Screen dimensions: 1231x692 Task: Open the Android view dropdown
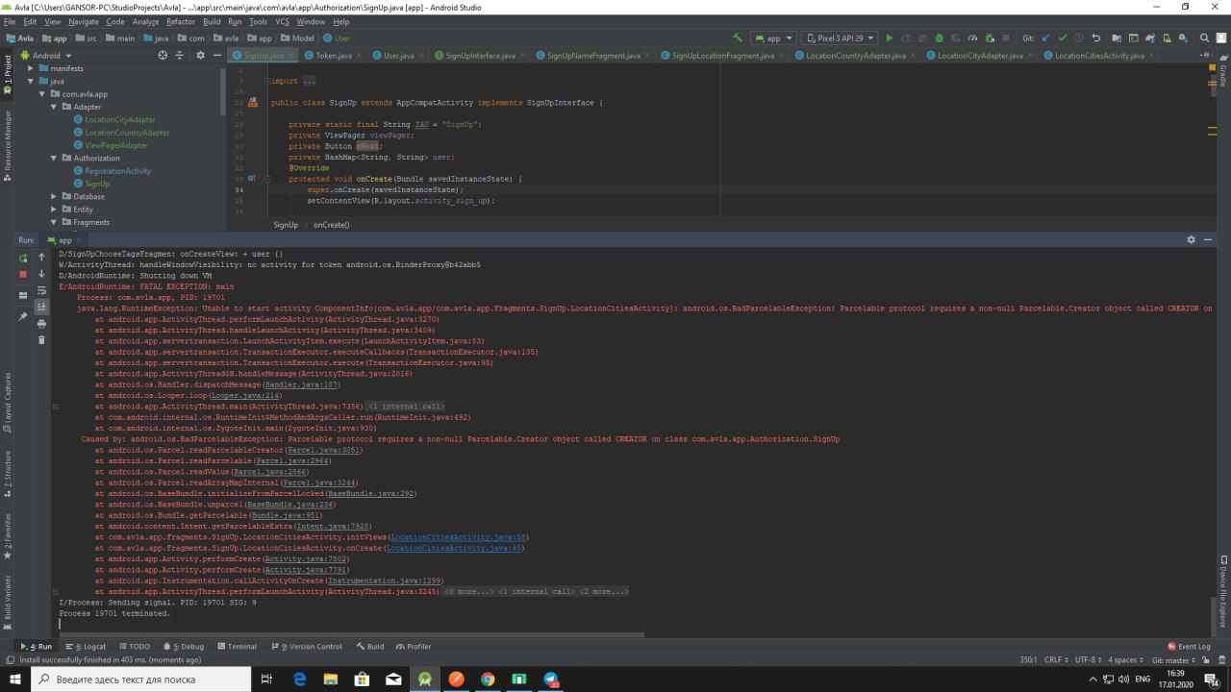point(46,56)
